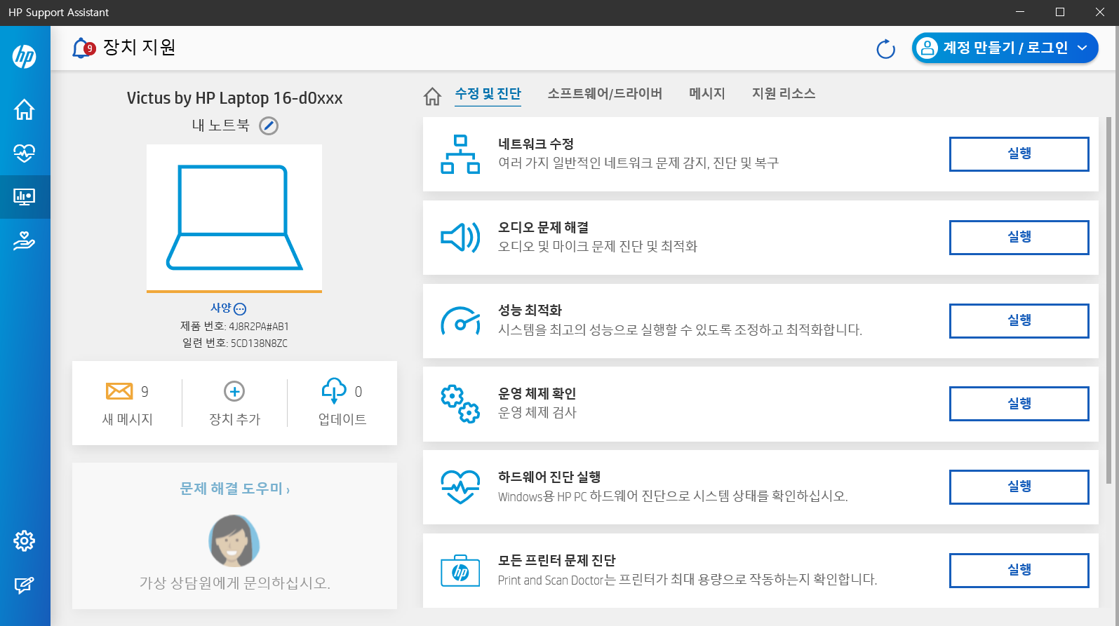
Task: Click the HP printer diagnostic icon
Action: (x=460, y=571)
